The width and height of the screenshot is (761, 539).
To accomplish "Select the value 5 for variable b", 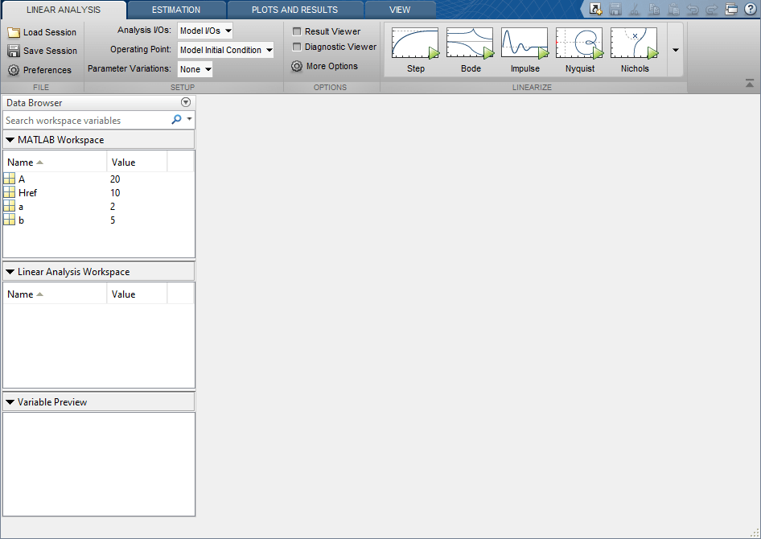I will pyautogui.click(x=113, y=220).
